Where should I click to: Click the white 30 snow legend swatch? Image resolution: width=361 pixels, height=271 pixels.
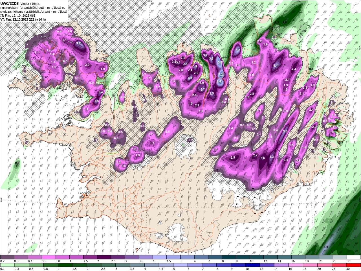click(x=354, y=257)
